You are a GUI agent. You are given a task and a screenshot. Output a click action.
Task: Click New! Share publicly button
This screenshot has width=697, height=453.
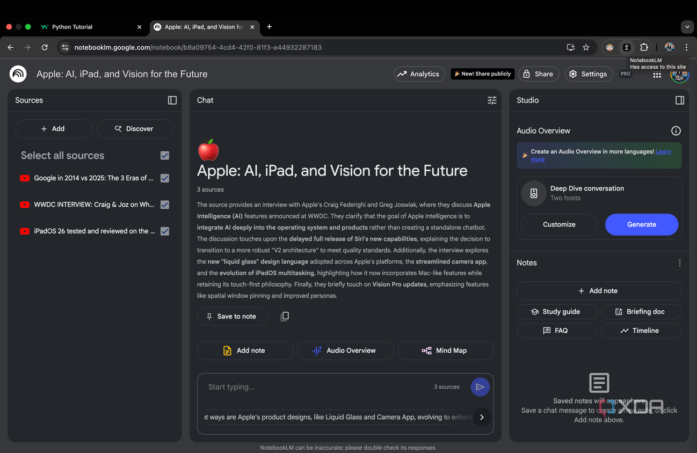[483, 74]
